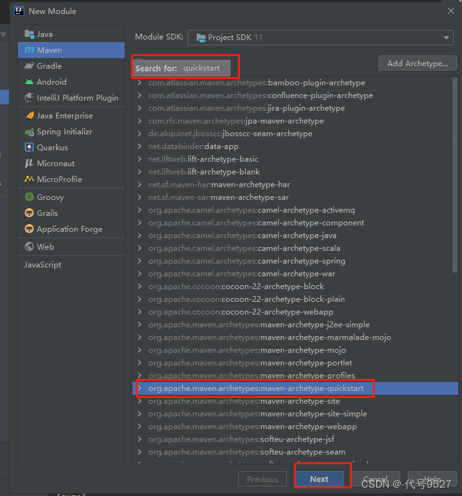
Task: Select camel-archetype-java row
Action: [295, 236]
